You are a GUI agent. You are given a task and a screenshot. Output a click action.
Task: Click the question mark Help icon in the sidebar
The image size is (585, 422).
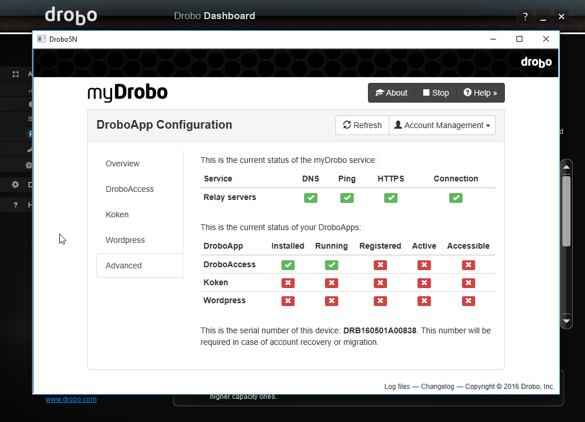15,205
